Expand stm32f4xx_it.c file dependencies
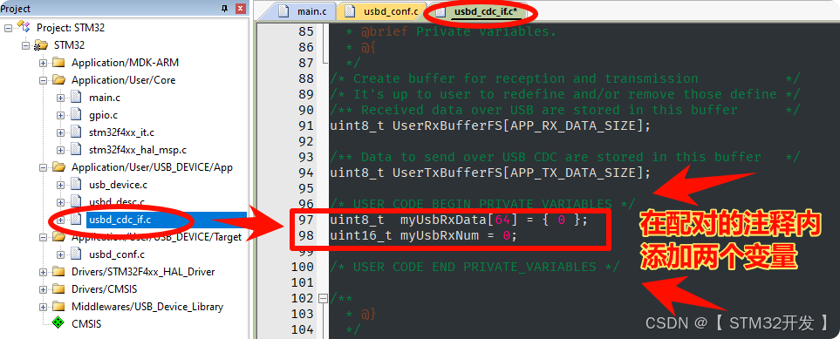840x339 pixels. click(x=60, y=132)
